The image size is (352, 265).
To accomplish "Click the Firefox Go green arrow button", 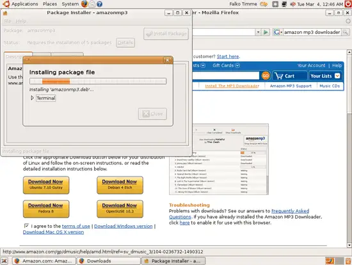I will click(x=266, y=32).
